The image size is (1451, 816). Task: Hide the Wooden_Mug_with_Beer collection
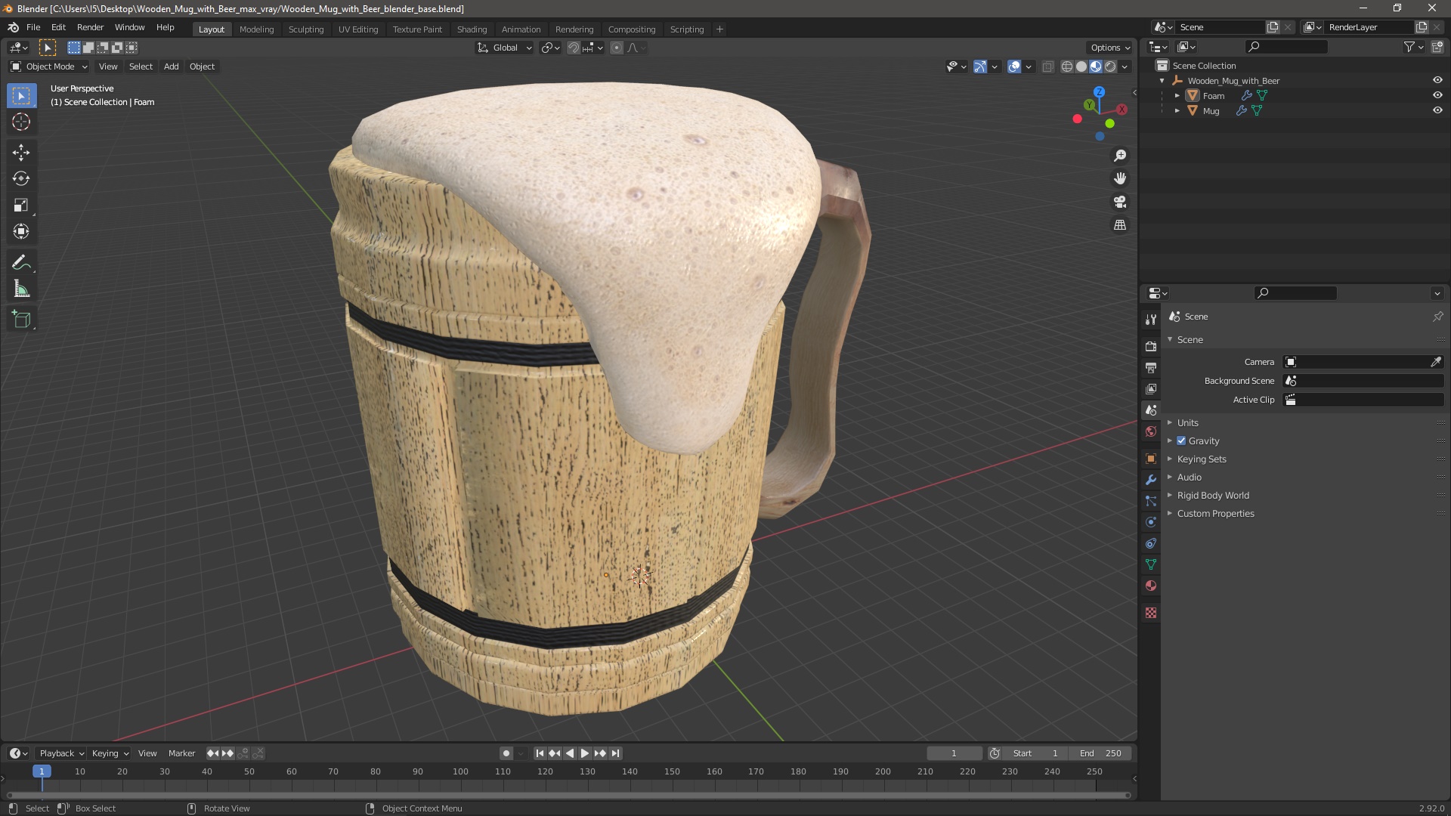(1437, 80)
